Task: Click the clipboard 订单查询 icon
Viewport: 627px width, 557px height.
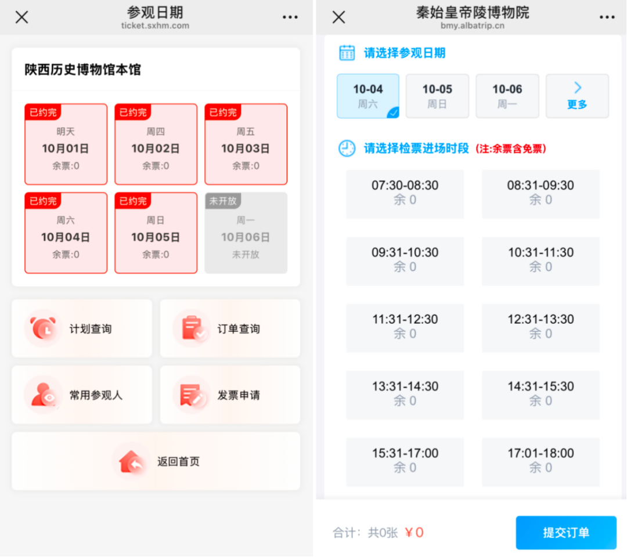Action: (192, 328)
